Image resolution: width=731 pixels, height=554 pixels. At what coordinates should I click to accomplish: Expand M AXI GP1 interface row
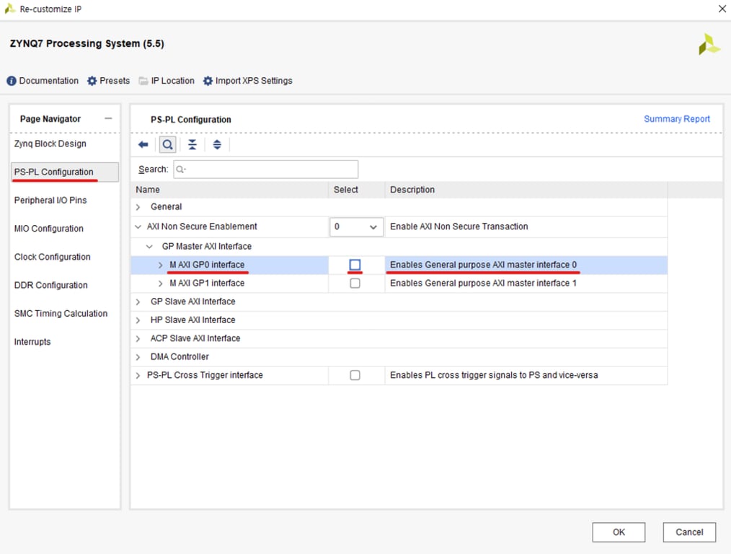point(160,283)
